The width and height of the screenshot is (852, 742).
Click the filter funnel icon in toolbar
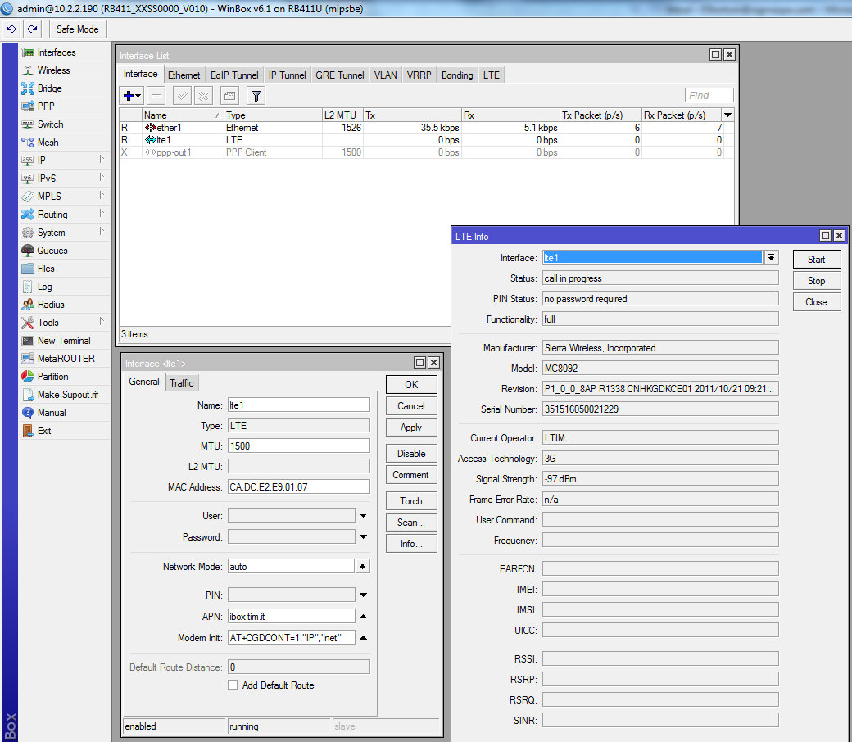[x=256, y=96]
